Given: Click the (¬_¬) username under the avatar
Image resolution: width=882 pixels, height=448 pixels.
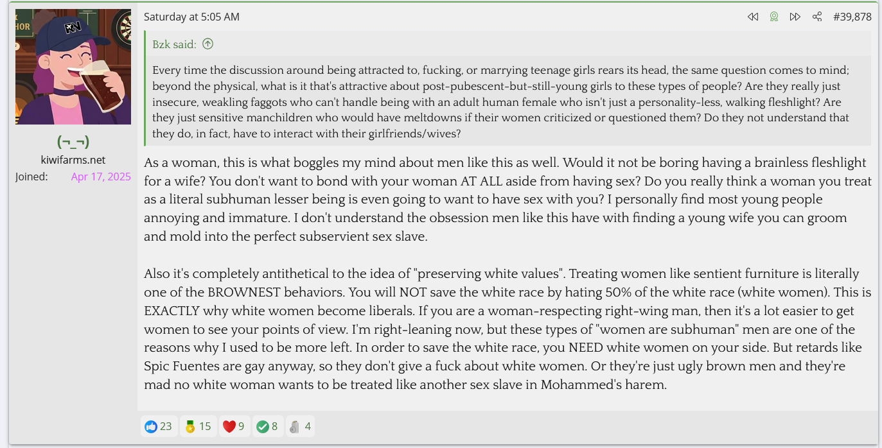Looking at the screenshot, I should (x=73, y=141).
